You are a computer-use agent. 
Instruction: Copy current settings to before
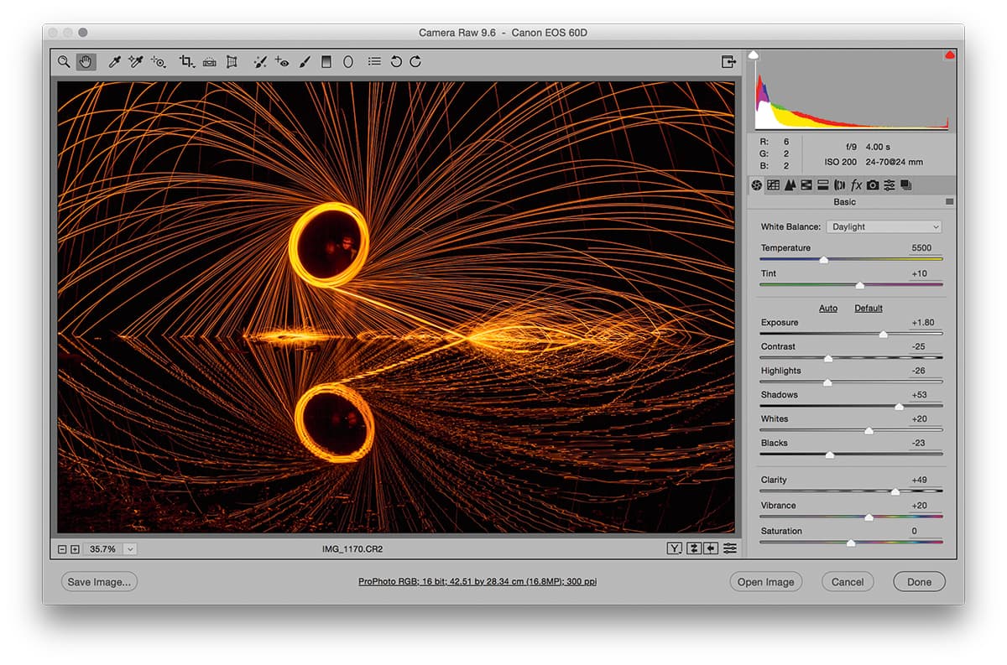[711, 548]
